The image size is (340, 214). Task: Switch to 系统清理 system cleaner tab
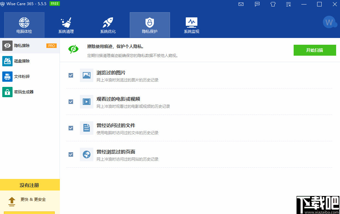coord(66,25)
